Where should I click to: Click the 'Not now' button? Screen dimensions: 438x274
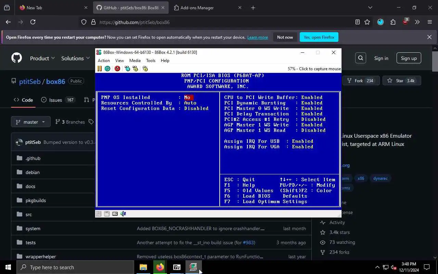pos(285,37)
